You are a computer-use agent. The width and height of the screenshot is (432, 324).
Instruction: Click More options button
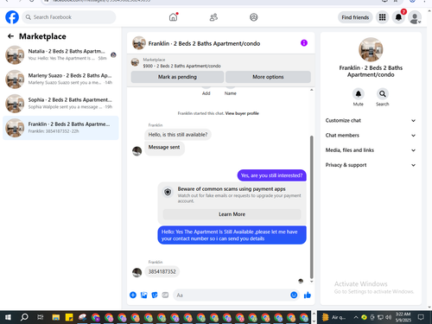click(x=268, y=77)
